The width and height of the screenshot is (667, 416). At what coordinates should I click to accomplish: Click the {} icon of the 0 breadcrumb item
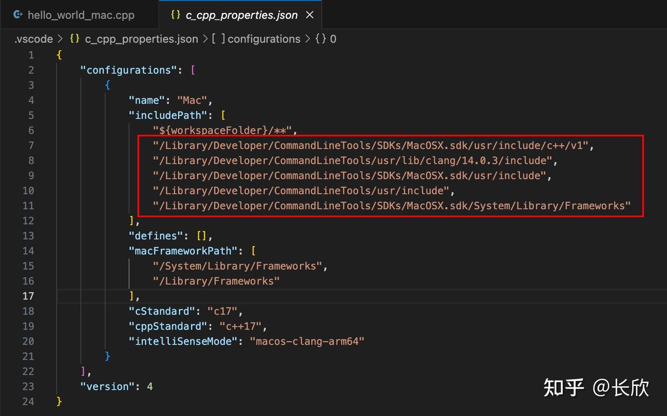coord(321,39)
